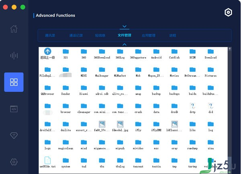241x174 pixels.
Task: Open the diamond VIP sidebar icon
Action: [14, 135]
